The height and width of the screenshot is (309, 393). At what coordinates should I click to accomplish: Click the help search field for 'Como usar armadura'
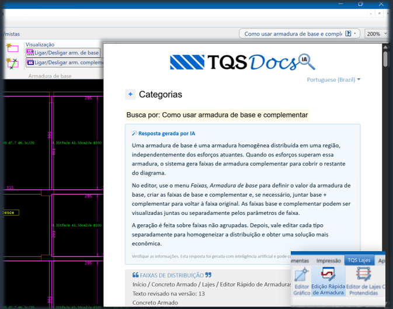[x=293, y=34]
